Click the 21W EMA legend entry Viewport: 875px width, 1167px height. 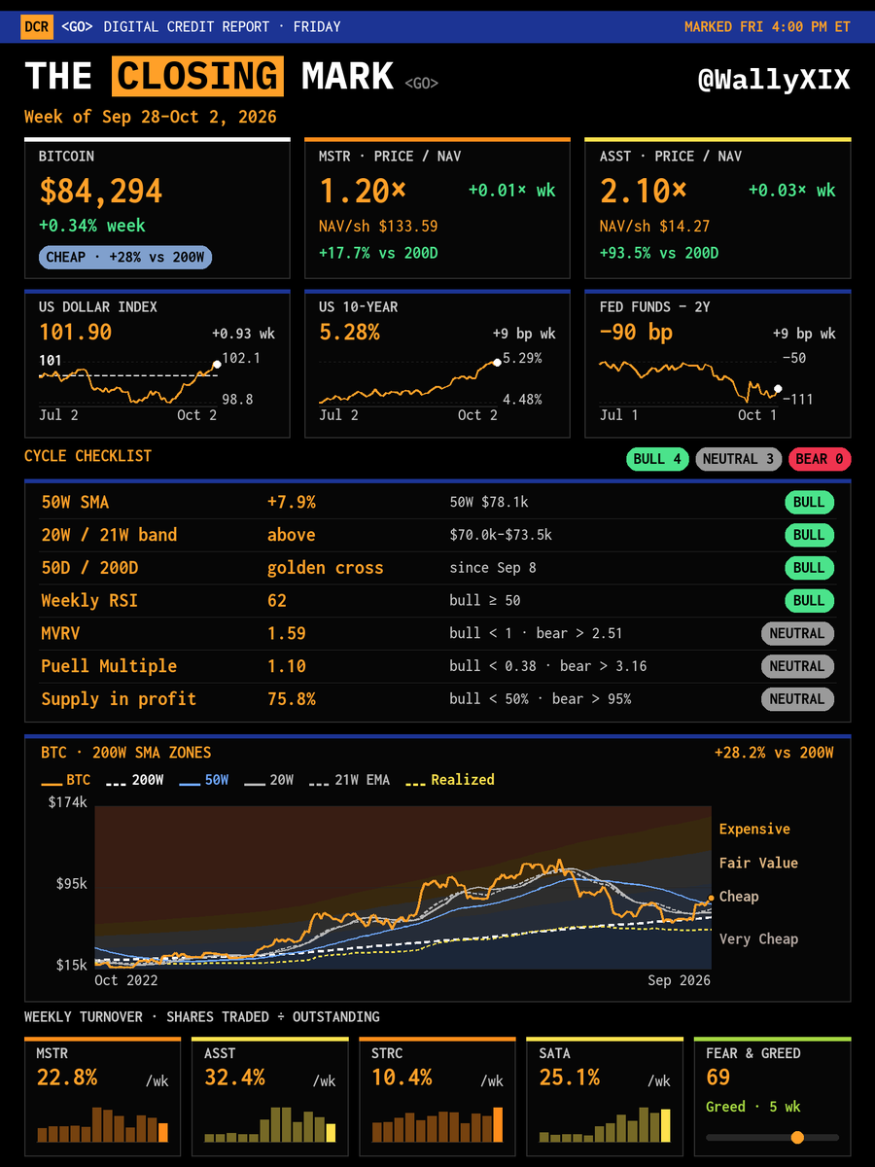[x=349, y=780]
